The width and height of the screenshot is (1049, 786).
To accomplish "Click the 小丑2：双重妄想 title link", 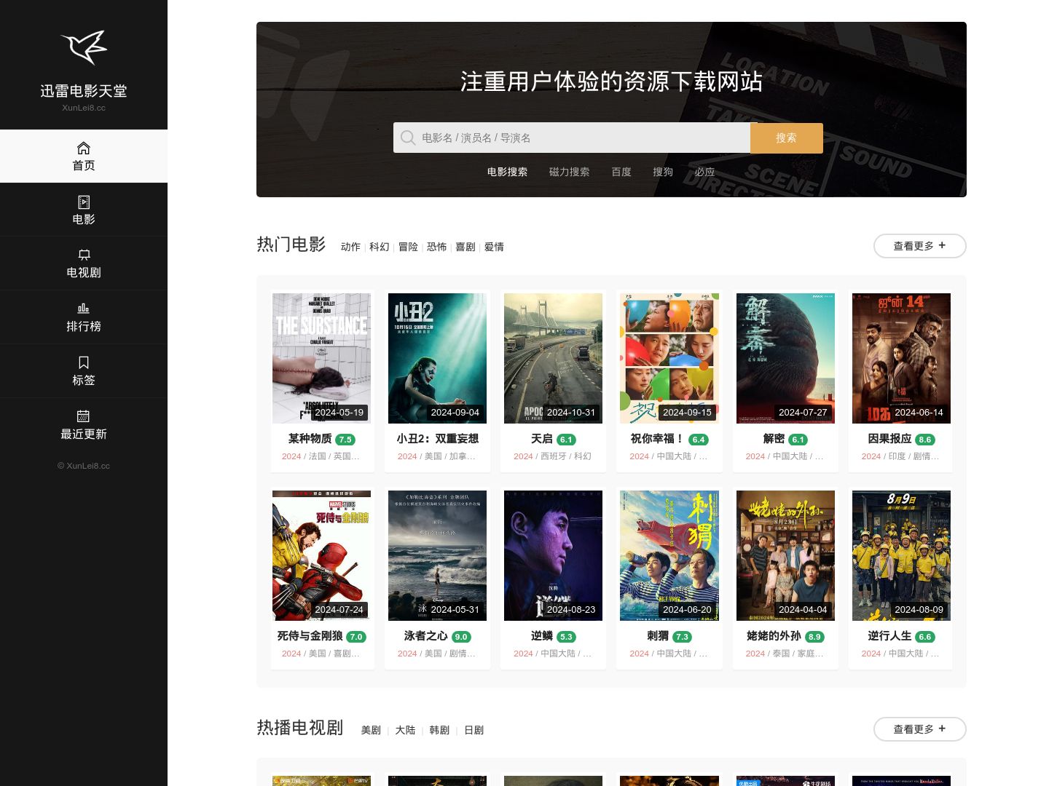I will coord(437,439).
